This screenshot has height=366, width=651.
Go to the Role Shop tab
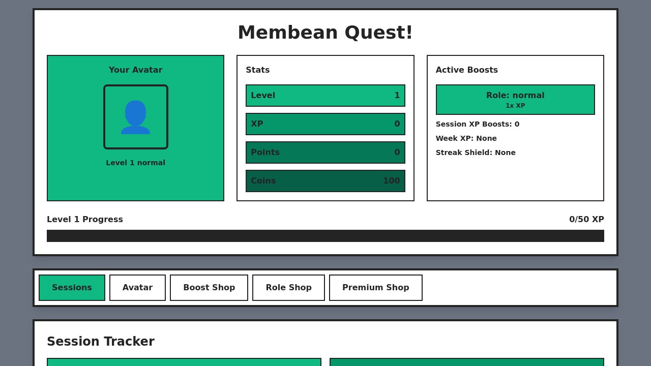[x=288, y=288]
